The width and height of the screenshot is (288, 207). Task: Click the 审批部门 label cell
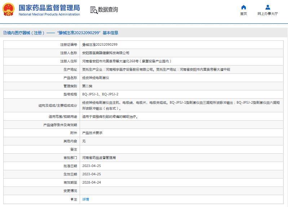tap(42, 158)
